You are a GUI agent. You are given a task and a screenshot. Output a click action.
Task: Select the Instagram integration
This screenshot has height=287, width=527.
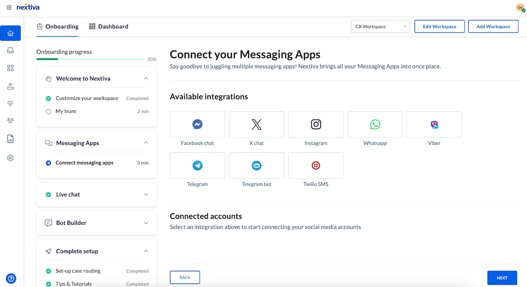[x=316, y=124]
